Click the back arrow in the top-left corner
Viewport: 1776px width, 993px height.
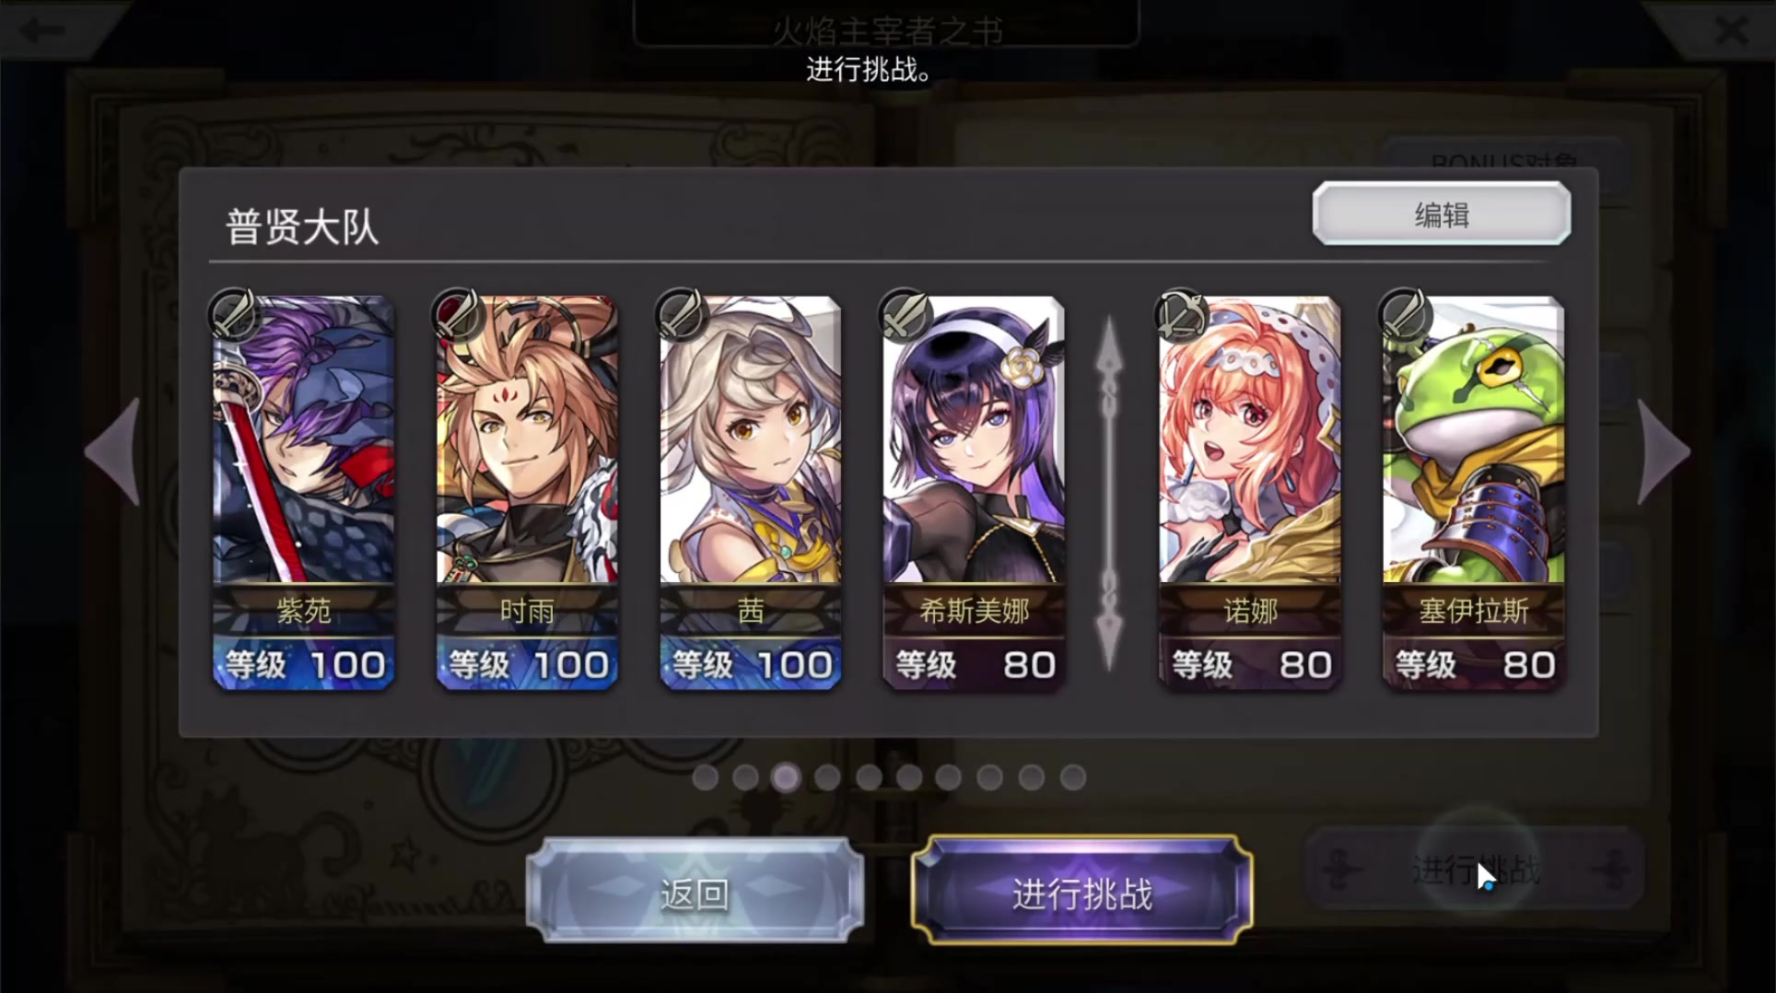[42, 29]
